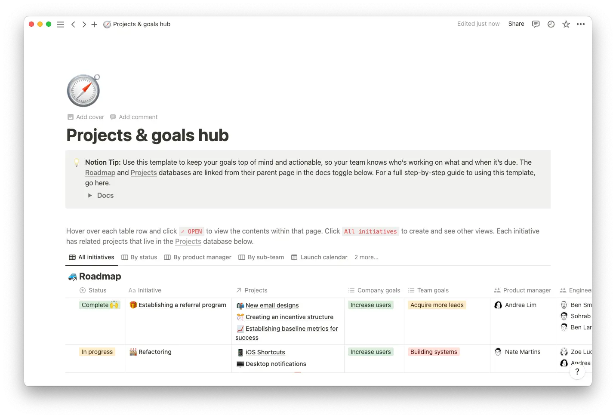Click the Share button
The height and width of the screenshot is (418, 616).
coord(516,24)
